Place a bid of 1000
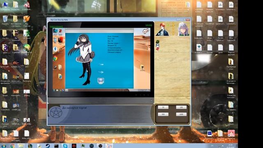263x148 pixels. tap(181, 114)
